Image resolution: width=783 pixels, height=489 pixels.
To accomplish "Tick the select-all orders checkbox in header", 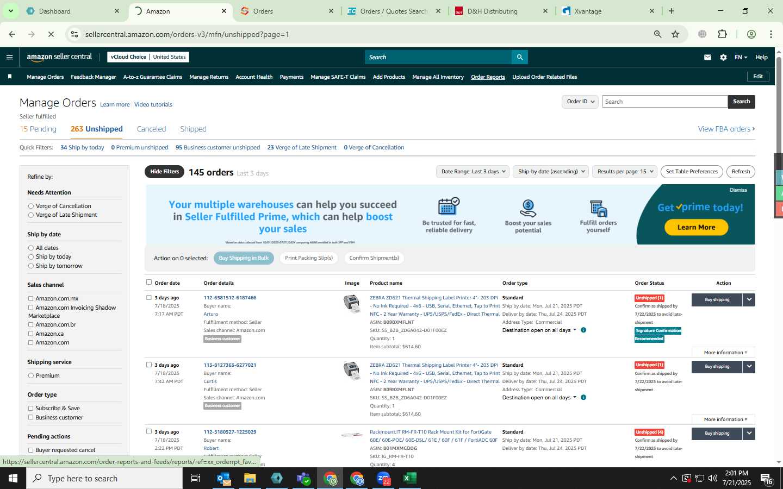I will (x=149, y=283).
